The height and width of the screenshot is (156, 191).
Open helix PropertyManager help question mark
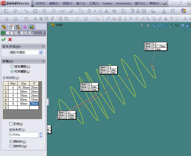pos(43,33)
